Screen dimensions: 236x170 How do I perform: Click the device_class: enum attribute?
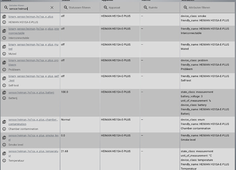[192, 120]
